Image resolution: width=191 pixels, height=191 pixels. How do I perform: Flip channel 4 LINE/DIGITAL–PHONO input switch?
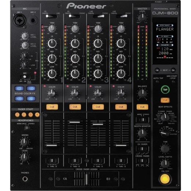[122, 16]
